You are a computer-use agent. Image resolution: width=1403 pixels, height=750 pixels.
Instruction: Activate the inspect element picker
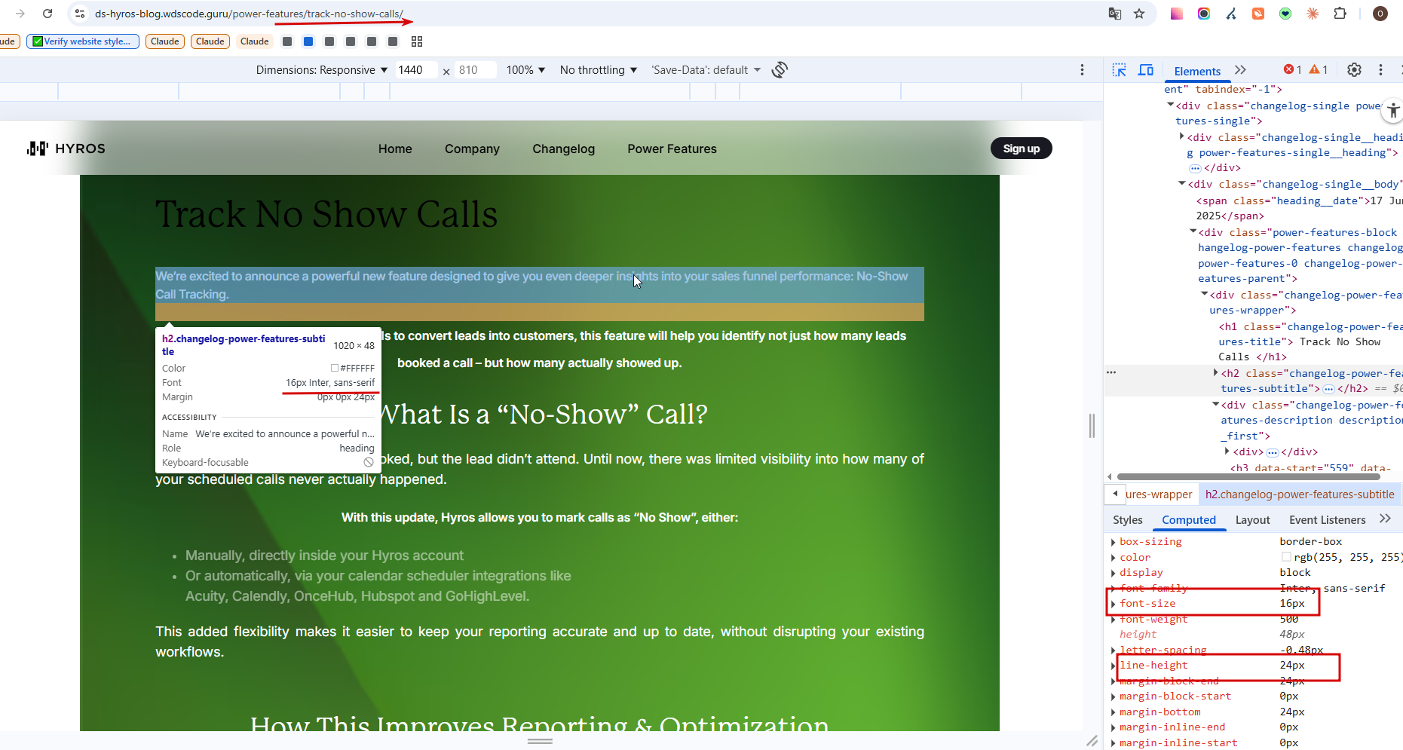pyautogui.click(x=1120, y=70)
